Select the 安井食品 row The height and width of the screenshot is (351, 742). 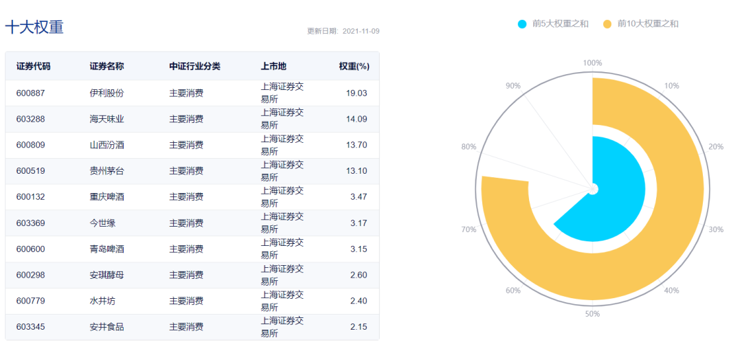(x=192, y=327)
